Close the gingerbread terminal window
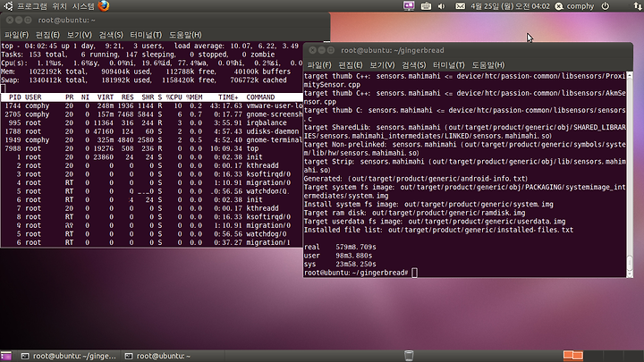This screenshot has height=362, width=644. tap(312, 50)
